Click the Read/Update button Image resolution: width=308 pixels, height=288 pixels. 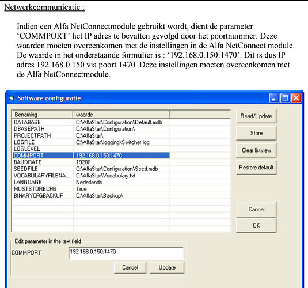point(256,116)
